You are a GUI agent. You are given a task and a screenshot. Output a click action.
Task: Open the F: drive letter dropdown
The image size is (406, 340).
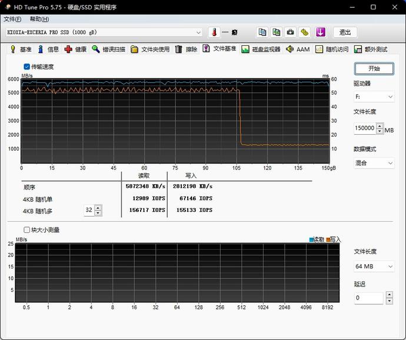click(374, 97)
